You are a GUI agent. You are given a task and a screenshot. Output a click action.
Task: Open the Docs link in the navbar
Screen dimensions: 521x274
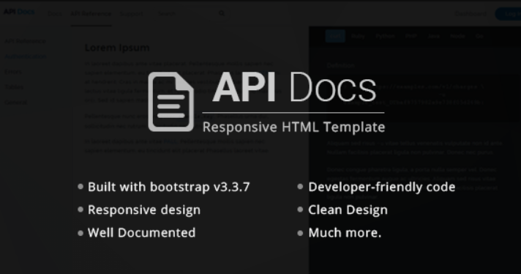point(55,14)
